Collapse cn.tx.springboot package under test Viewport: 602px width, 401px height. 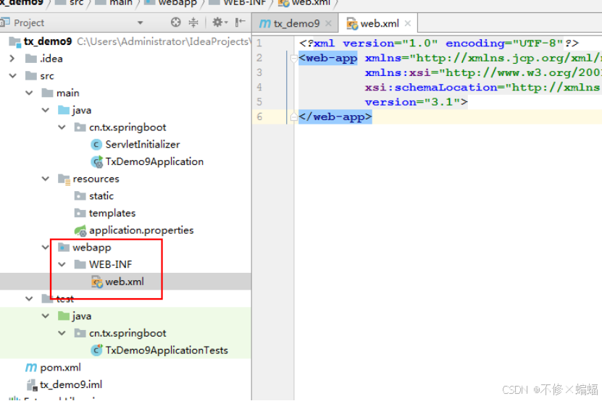pyautogui.click(x=62, y=333)
